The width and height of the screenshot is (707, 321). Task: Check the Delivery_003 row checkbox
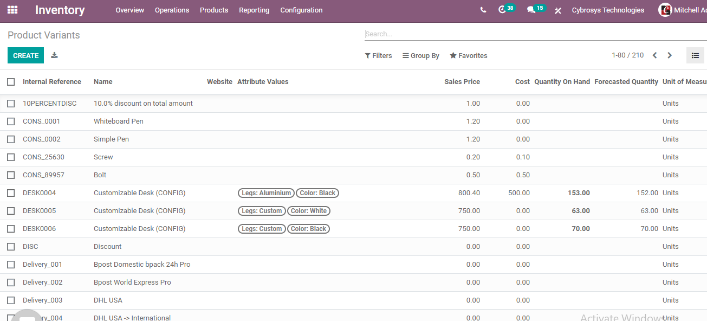[11, 300]
